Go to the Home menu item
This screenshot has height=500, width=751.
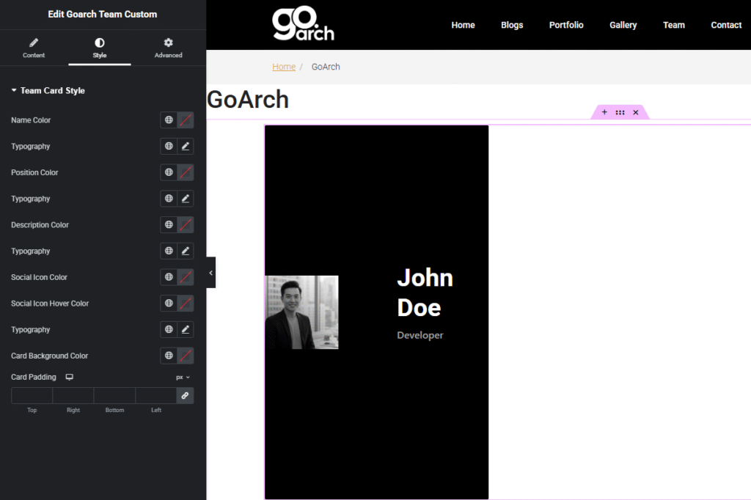pyautogui.click(x=463, y=25)
